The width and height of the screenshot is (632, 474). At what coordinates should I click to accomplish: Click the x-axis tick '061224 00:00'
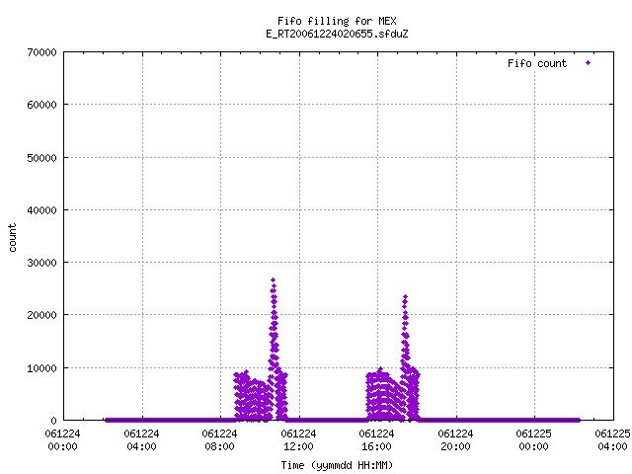tap(62, 440)
